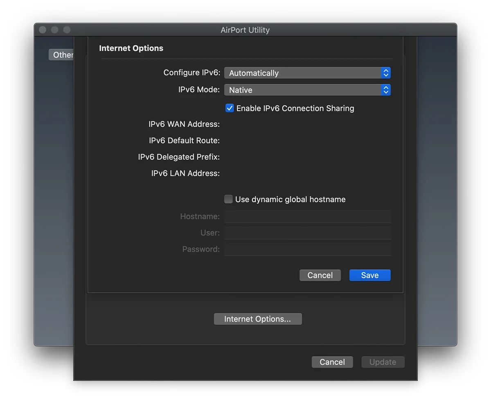Click the AirPort Utility title bar text
The height and width of the screenshot is (397, 491).
[x=245, y=30]
